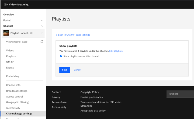
Task: Click the channel thumbnail for Playlist channel ZH
Action: pyautogui.click(x=6, y=33)
